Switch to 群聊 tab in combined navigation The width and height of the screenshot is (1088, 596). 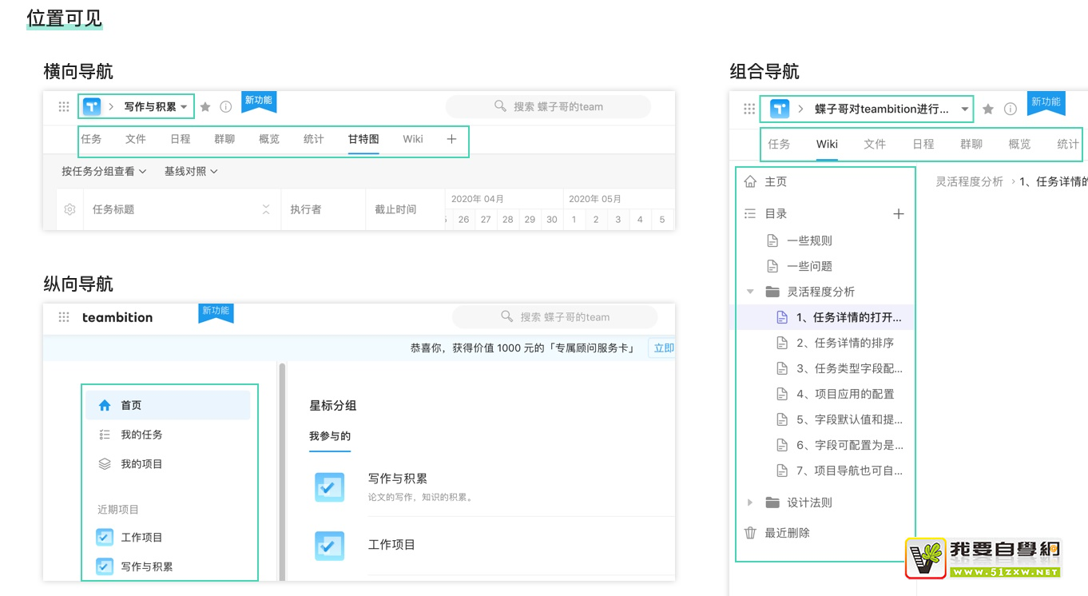click(971, 145)
